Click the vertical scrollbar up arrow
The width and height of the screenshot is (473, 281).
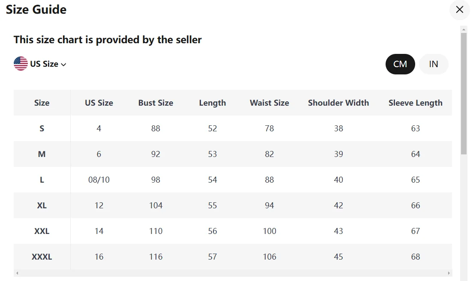point(464,30)
